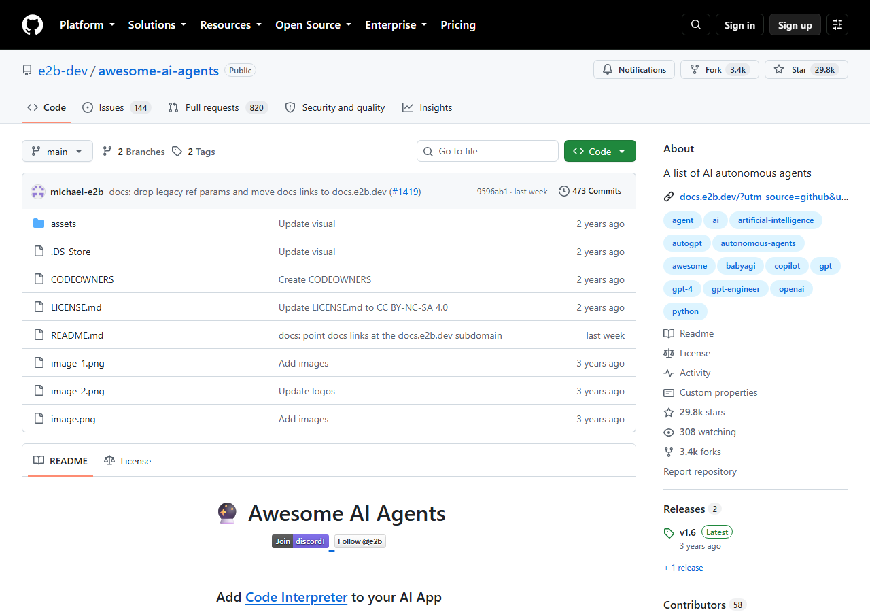Open the green Code dropdown button

tap(600, 151)
